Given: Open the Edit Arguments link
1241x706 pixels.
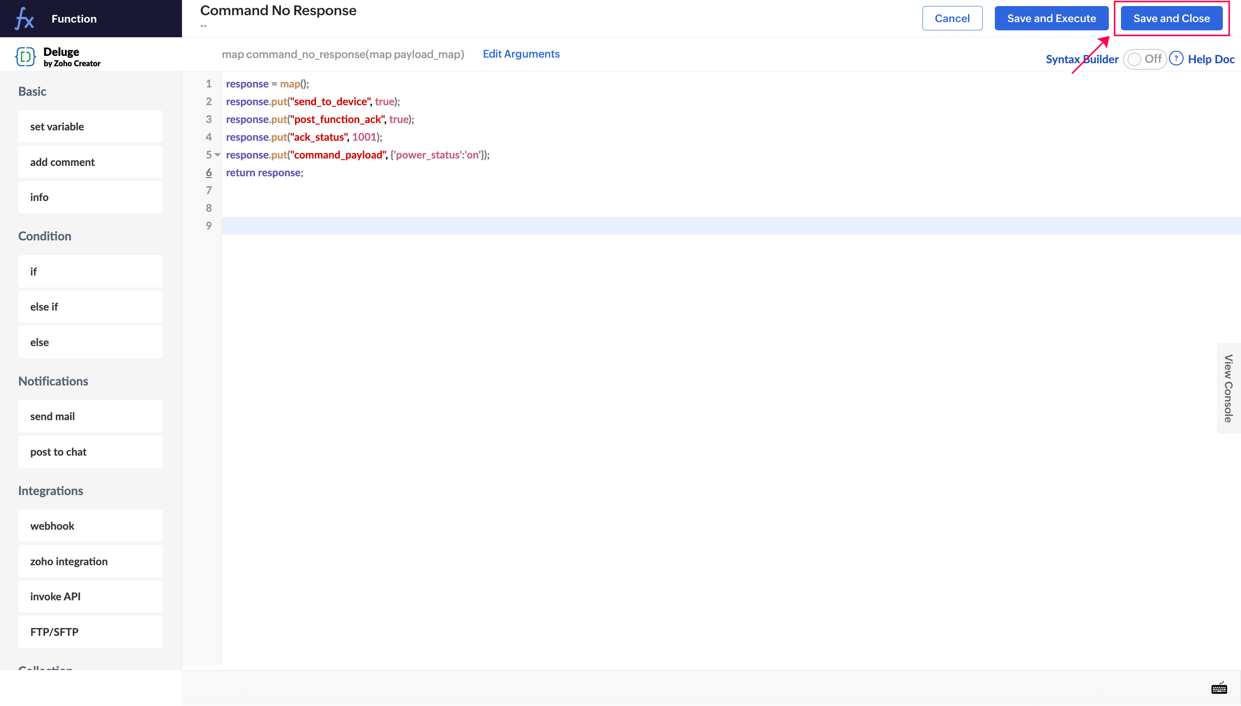Looking at the screenshot, I should pyautogui.click(x=521, y=54).
